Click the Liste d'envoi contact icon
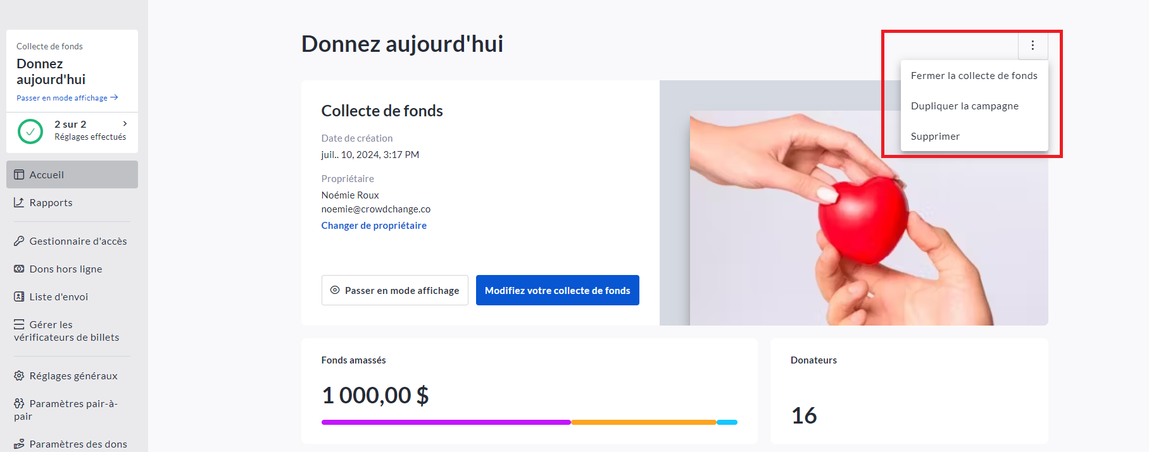 coord(19,296)
